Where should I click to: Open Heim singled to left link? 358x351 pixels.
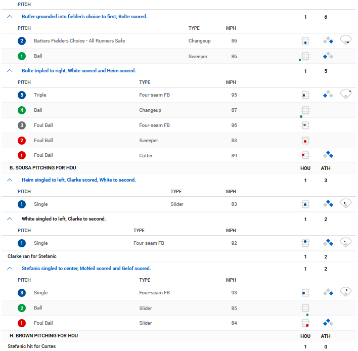(79, 180)
